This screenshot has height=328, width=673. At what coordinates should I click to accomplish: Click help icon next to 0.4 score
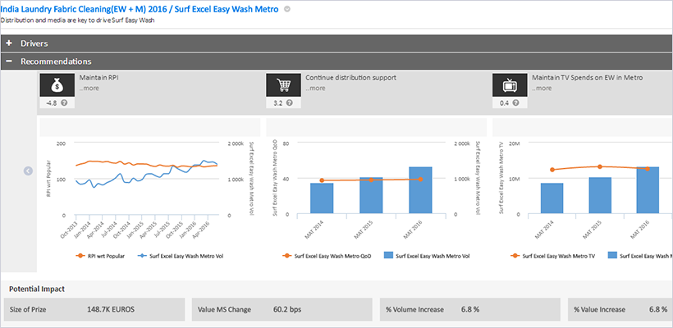pos(516,103)
